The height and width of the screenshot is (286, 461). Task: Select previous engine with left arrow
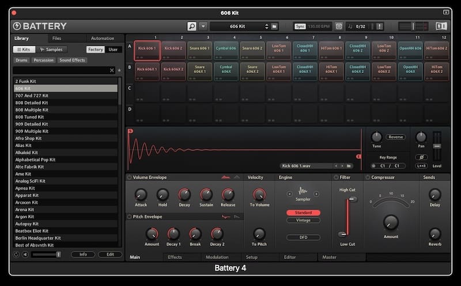(x=290, y=194)
